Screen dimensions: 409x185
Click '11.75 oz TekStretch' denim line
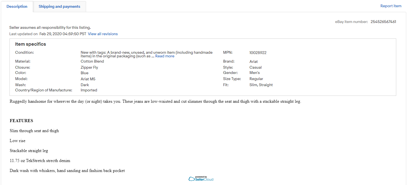pos(40,161)
